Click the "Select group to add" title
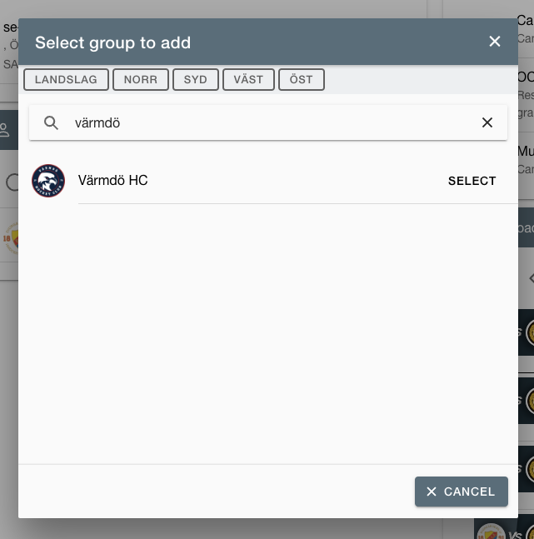This screenshot has width=534, height=539. point(112,42)
